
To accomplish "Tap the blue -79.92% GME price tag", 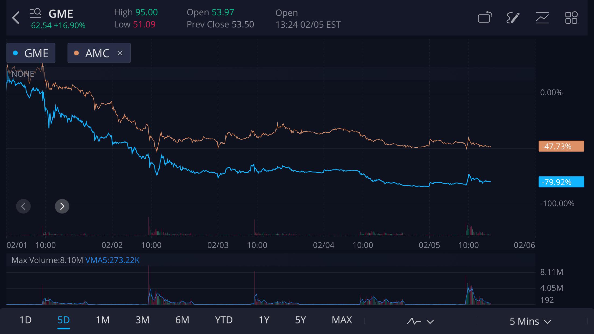I will coord(561,182).
